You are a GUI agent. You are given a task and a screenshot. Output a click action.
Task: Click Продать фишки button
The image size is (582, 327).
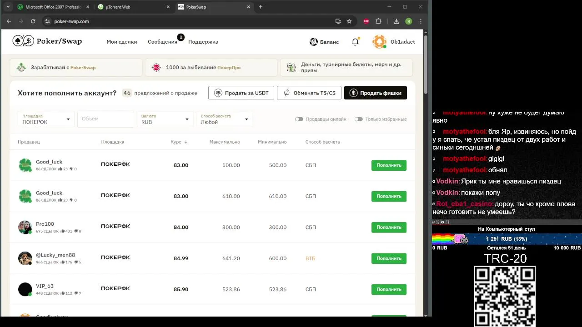tap(376, 93)
